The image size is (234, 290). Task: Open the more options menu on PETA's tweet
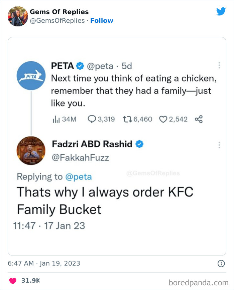tap(220, 64)
